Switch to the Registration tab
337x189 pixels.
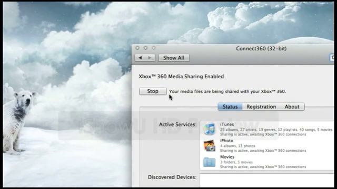[x=261, y=107]
